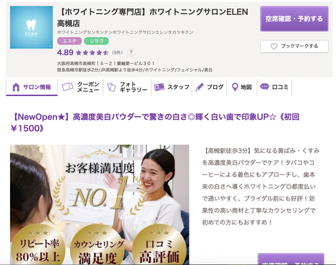Click the ブックマークする button
Viewport: 336px width, 265px height.
[294, 46]
